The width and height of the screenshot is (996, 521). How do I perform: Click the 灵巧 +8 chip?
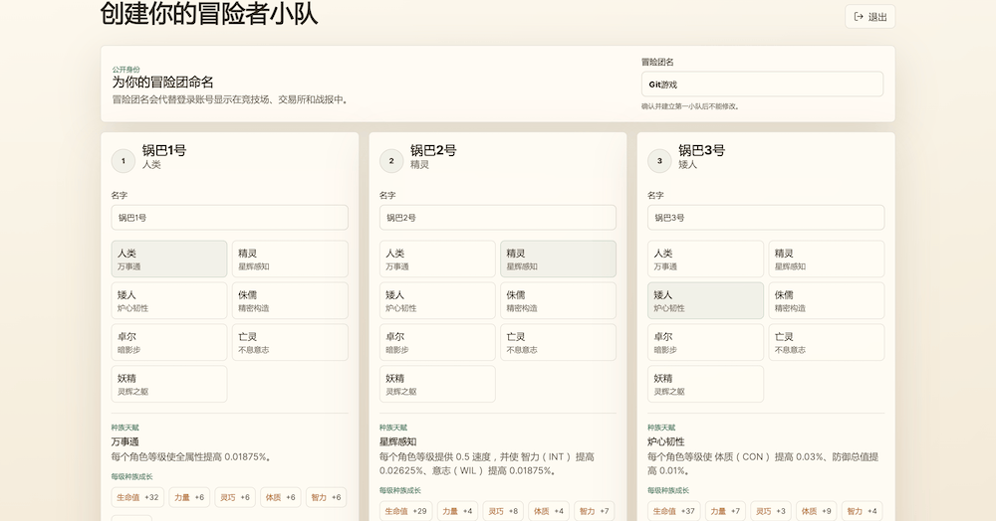pos(503,511)
